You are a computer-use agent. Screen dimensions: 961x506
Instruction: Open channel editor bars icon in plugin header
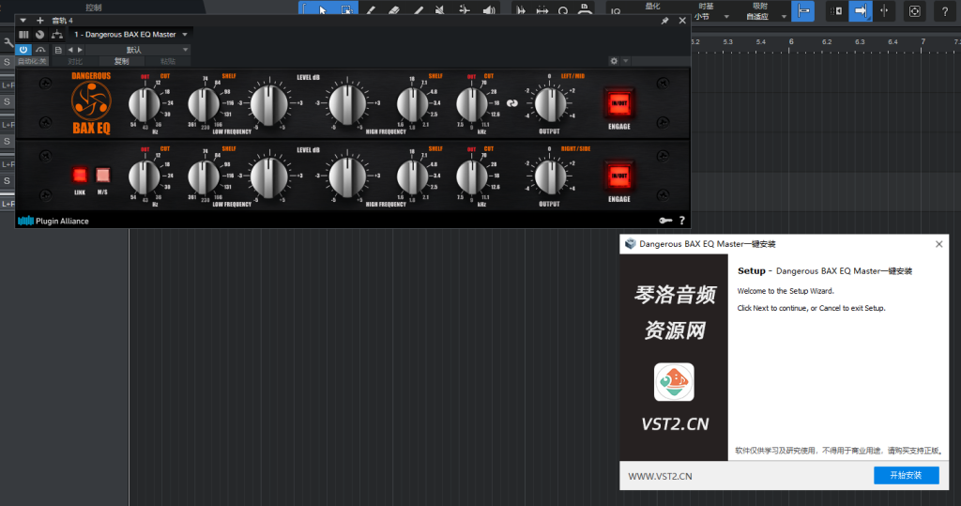click(23, 35)
